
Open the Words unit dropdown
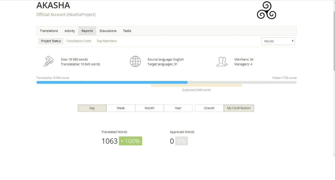[278, 41]
